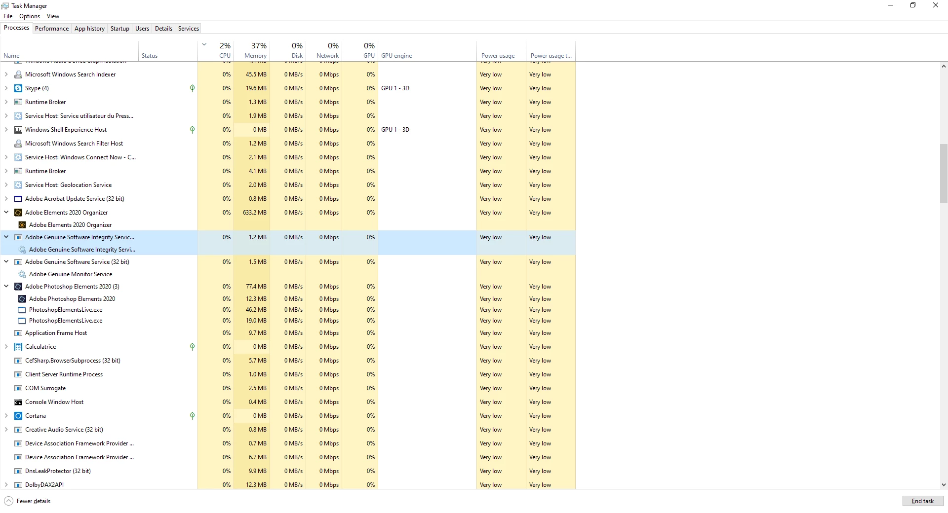Switch to the App history tab

[x=89, y=29]
